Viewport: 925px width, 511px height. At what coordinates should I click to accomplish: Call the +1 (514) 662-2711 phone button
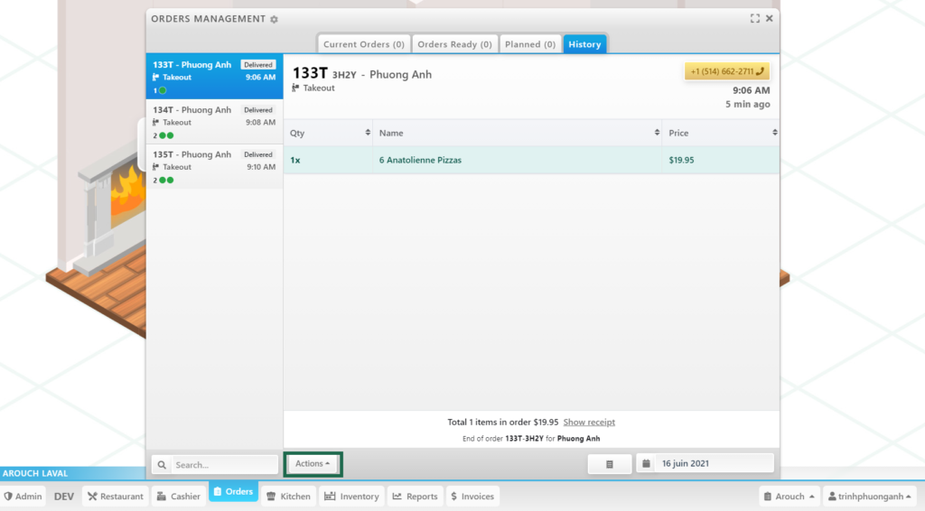coord(726,71)
